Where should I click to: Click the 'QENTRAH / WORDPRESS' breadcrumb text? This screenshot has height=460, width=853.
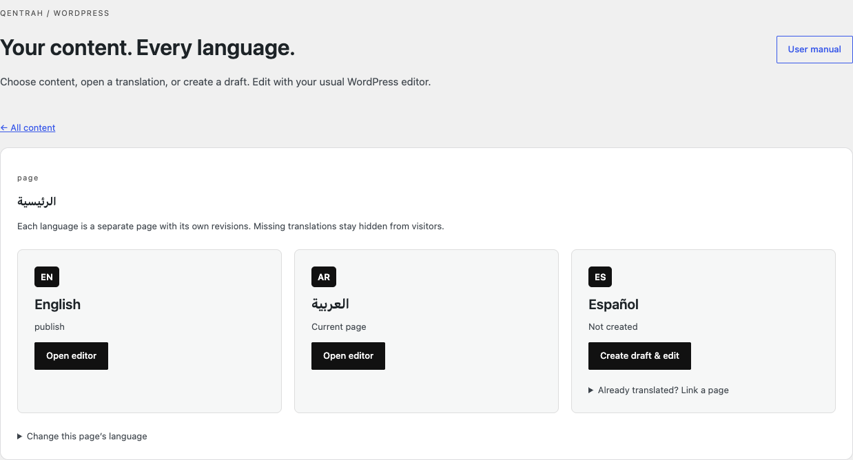[x=54, y=13]
